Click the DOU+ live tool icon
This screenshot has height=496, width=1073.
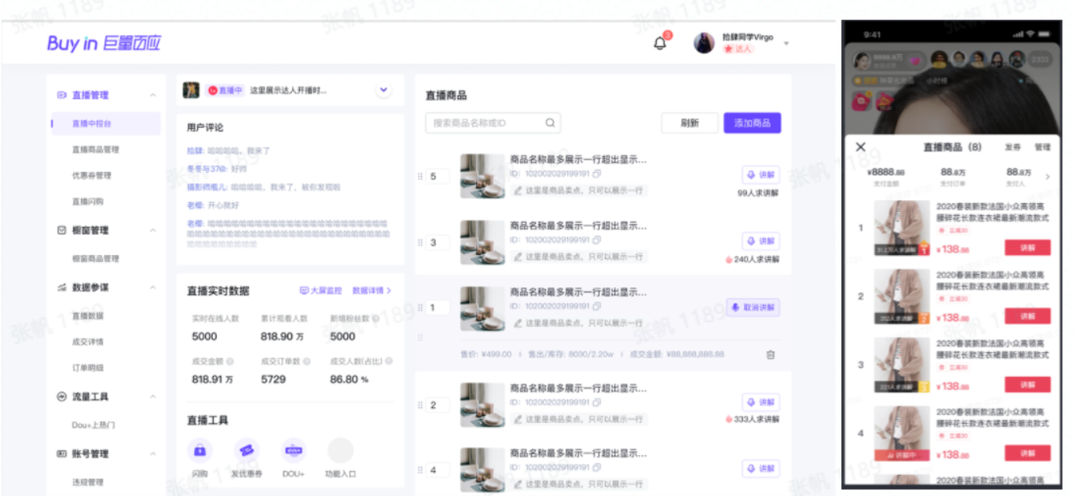click(x=294, y=450)
